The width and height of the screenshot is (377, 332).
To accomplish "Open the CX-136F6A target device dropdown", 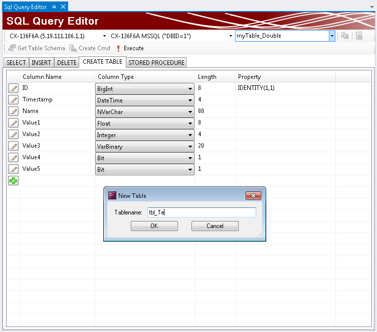I will click(104, 36).
